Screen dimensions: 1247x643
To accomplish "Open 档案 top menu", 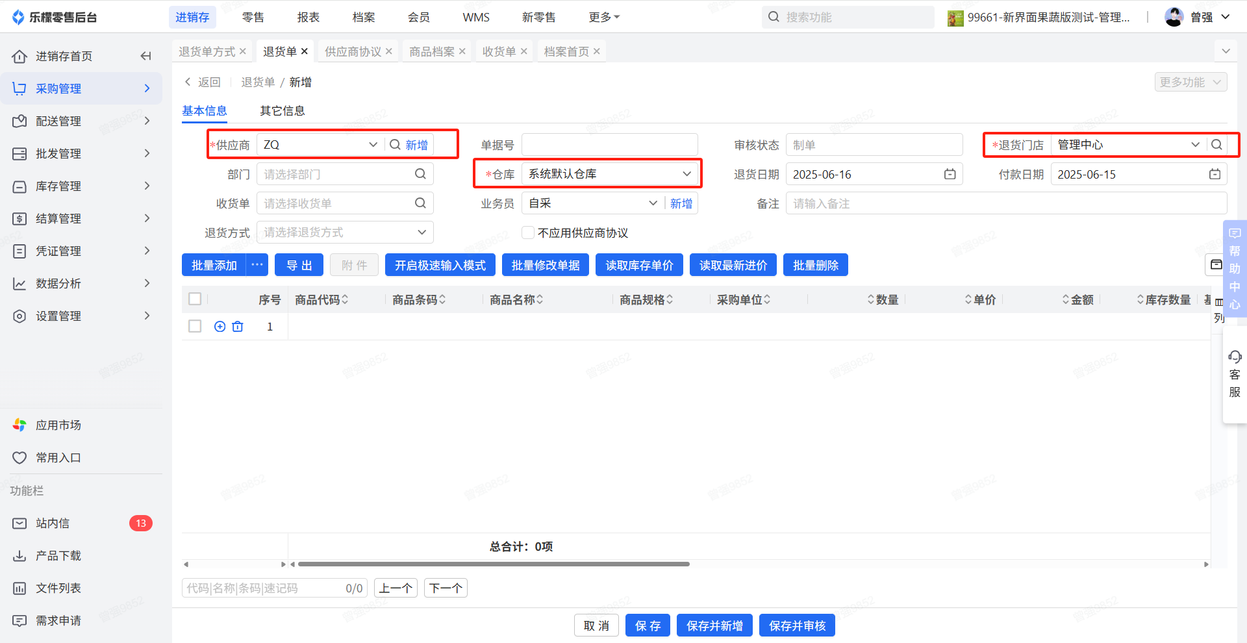I will click(364, 17).
